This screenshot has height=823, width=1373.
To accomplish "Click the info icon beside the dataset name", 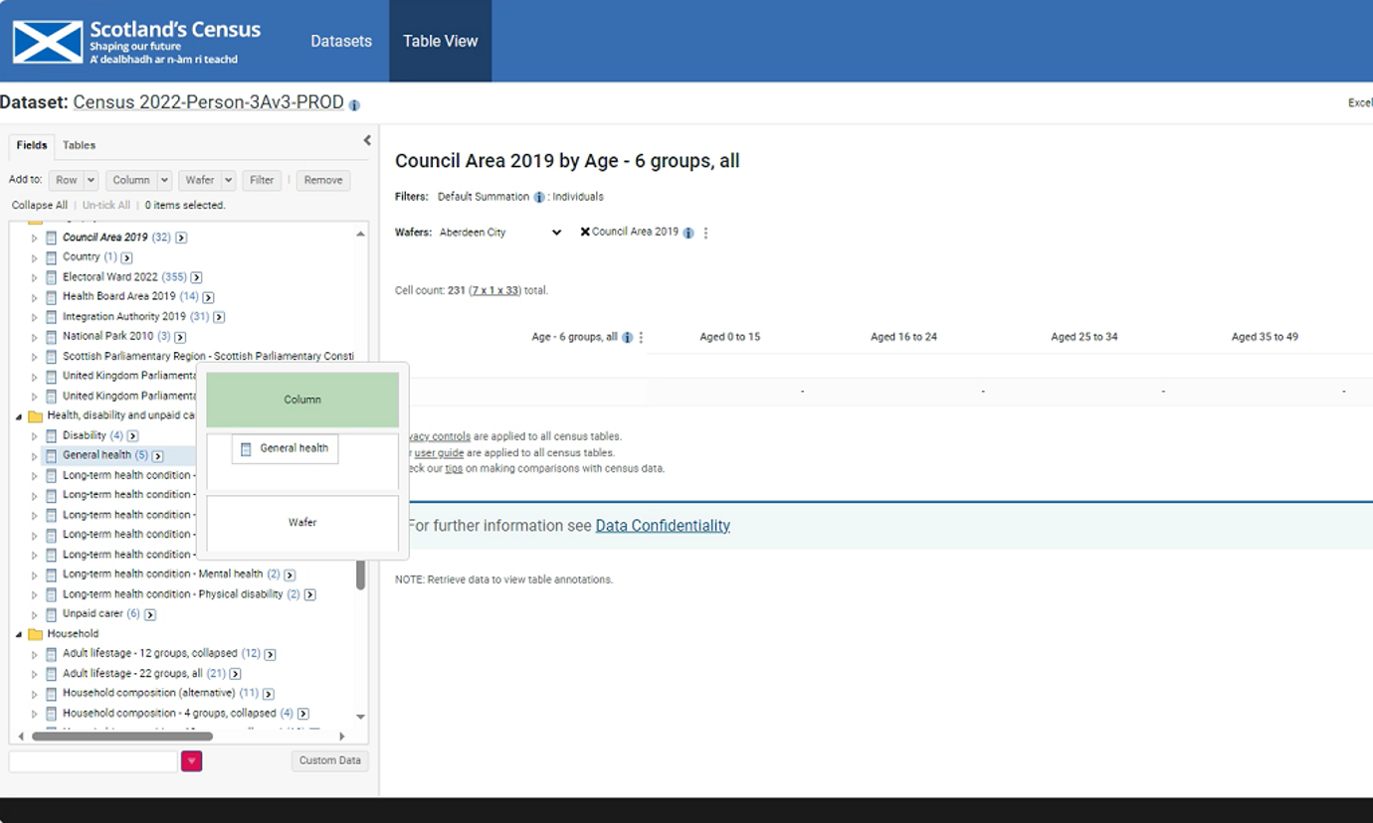I will point(354,104).
